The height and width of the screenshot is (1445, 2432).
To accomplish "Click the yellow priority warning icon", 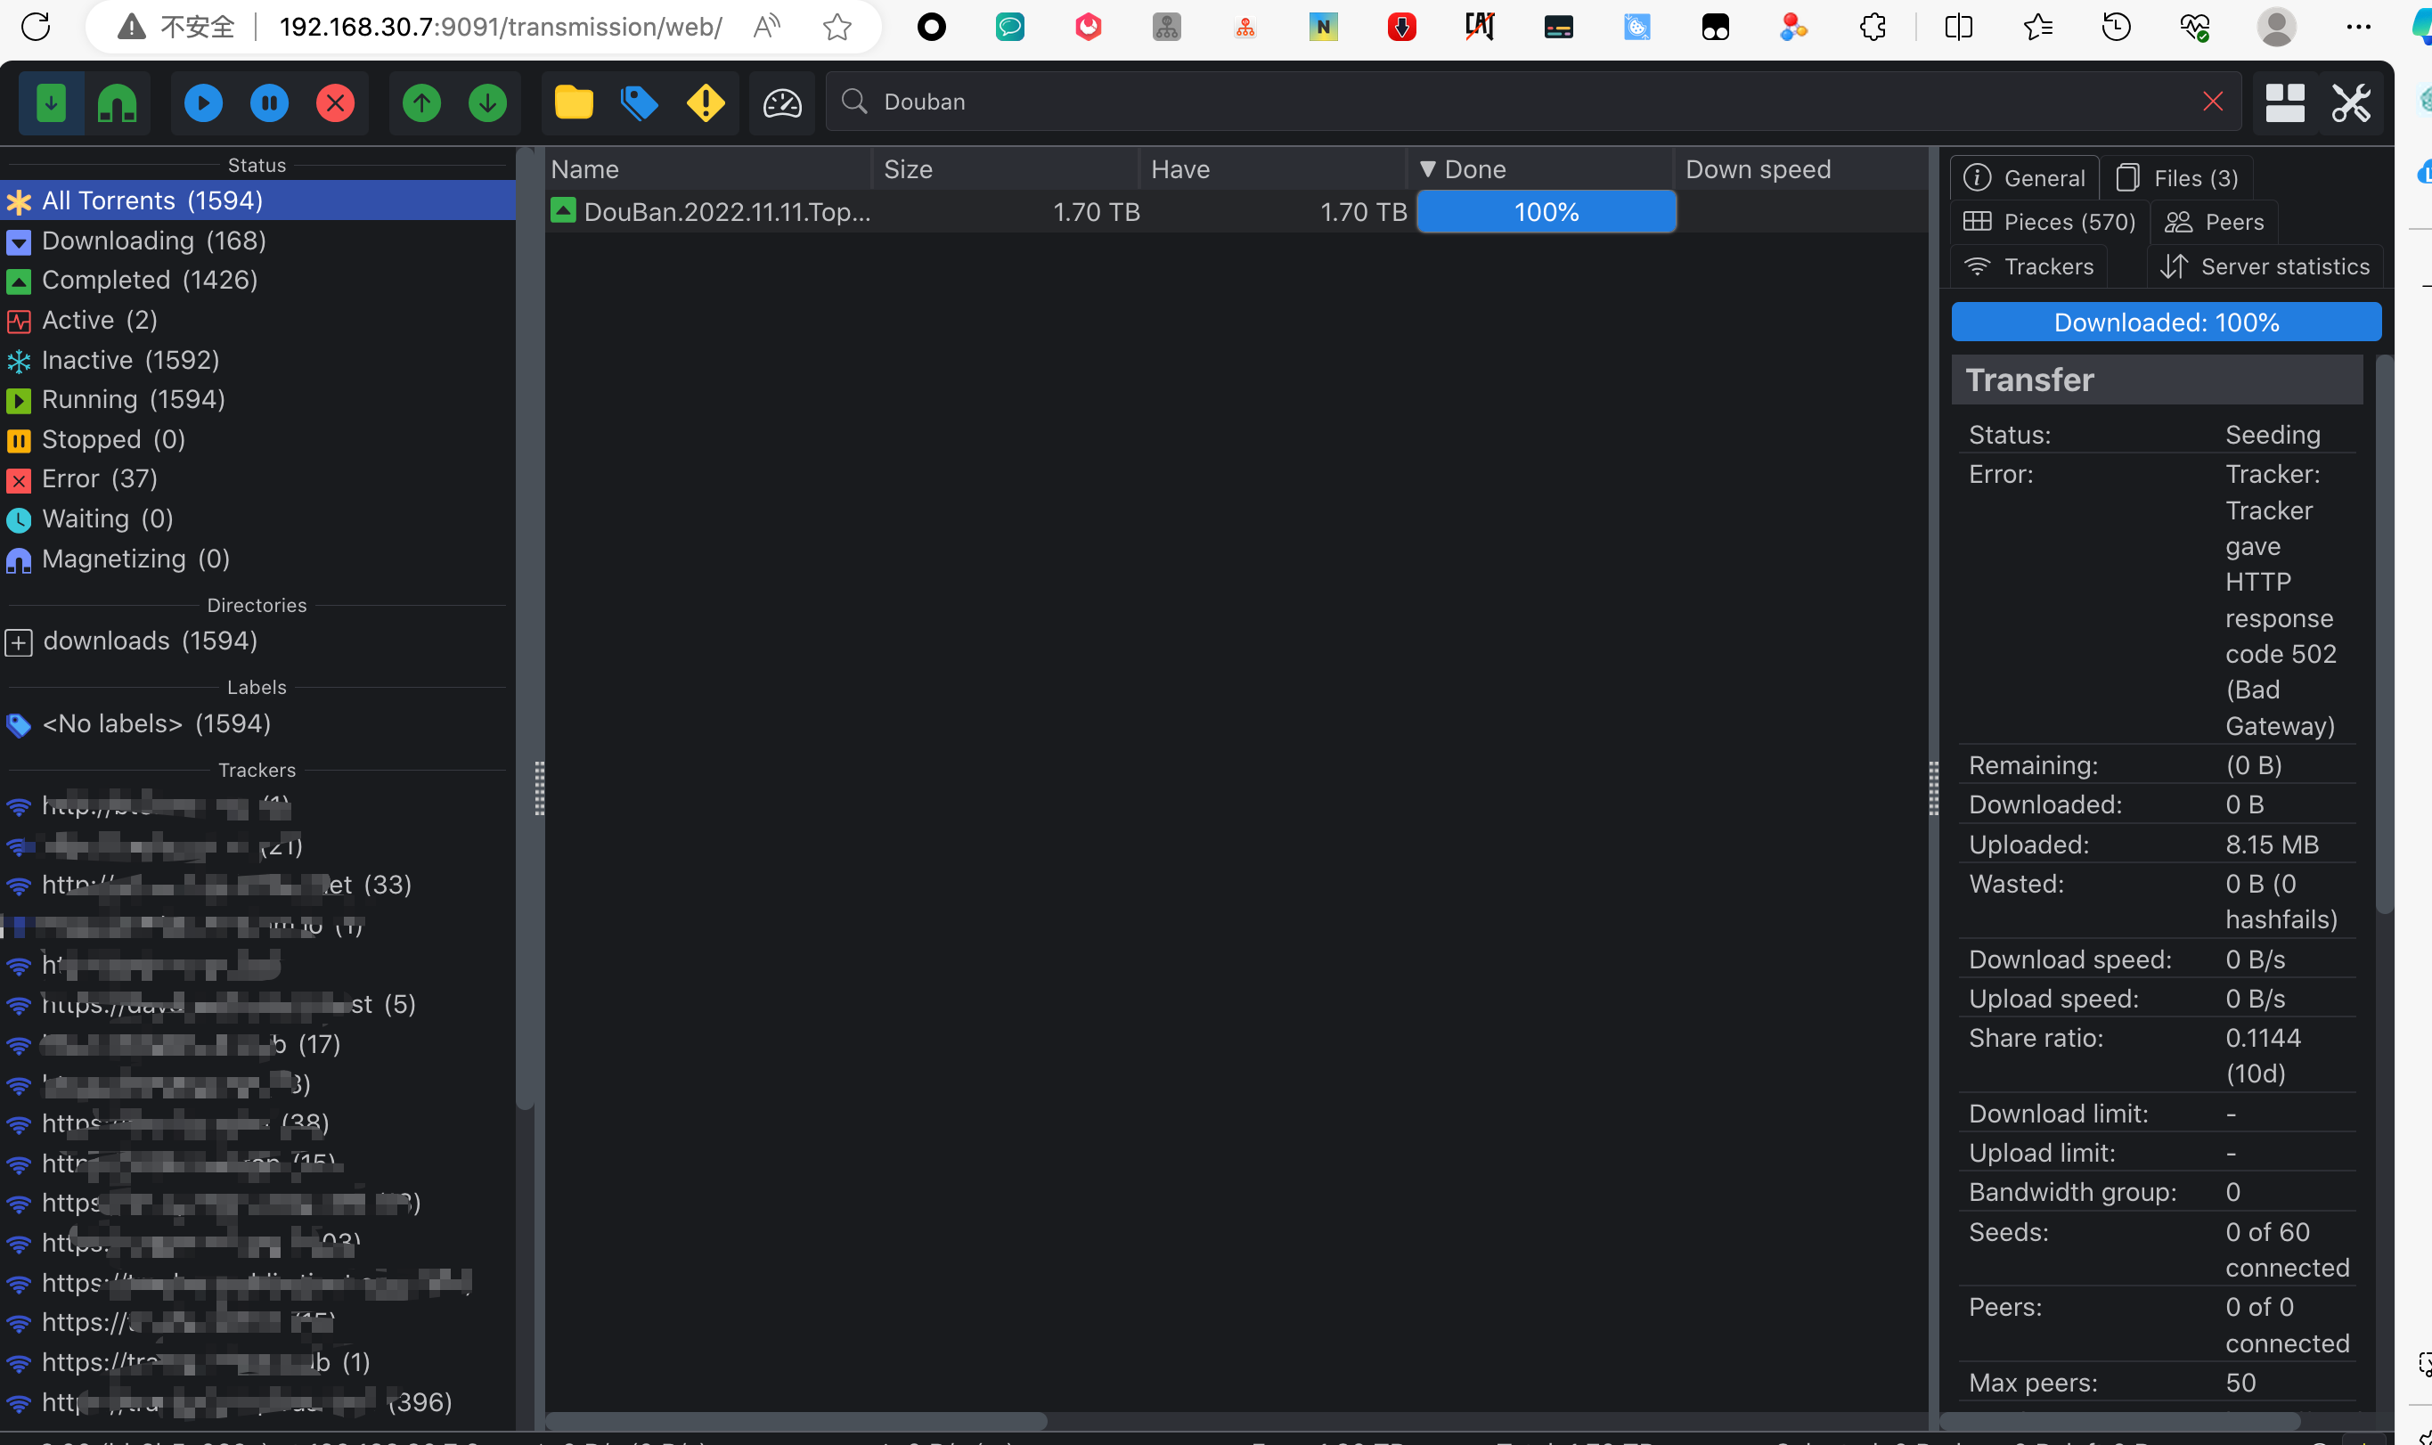I will pos(706,102).
